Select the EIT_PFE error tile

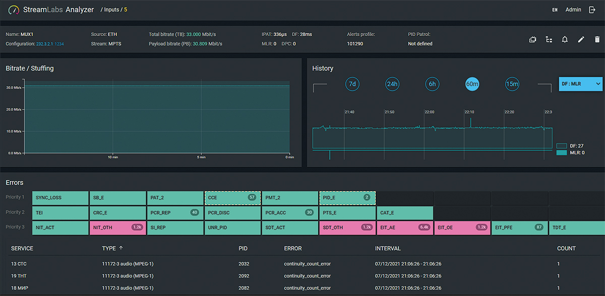tap(520, 228)
